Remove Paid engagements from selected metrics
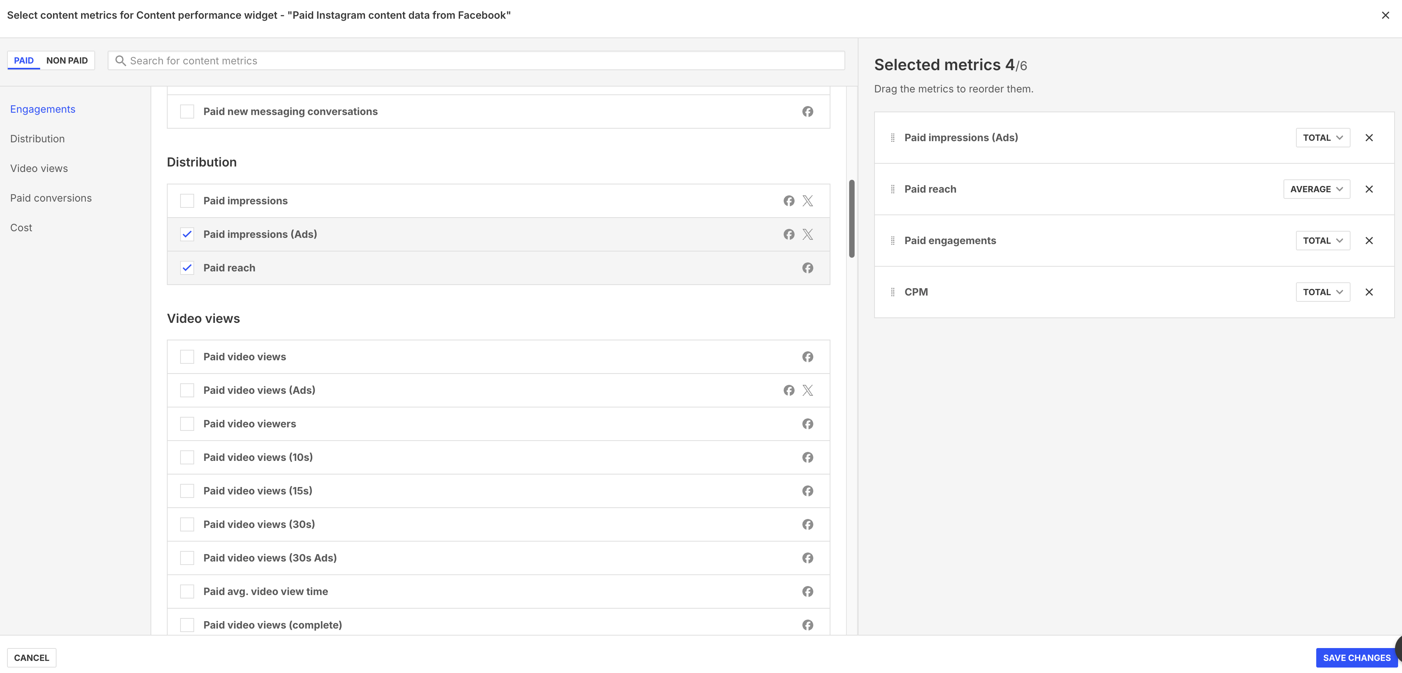The width and height of the screenshot is (1402, 673). tap(1369, 241)
